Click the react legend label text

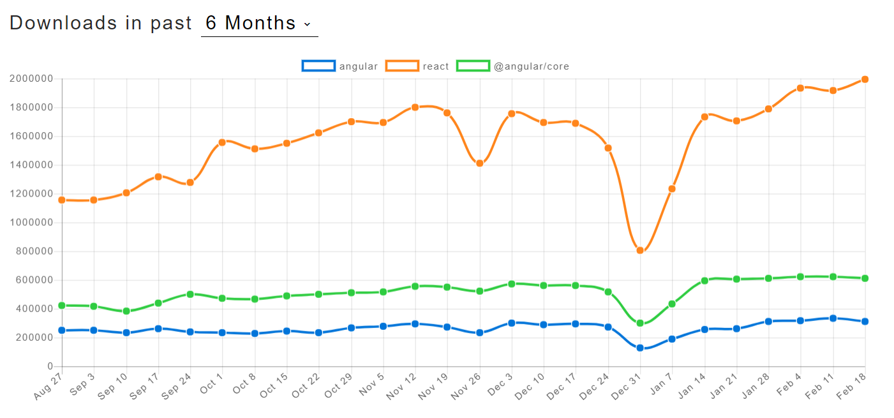436,66
